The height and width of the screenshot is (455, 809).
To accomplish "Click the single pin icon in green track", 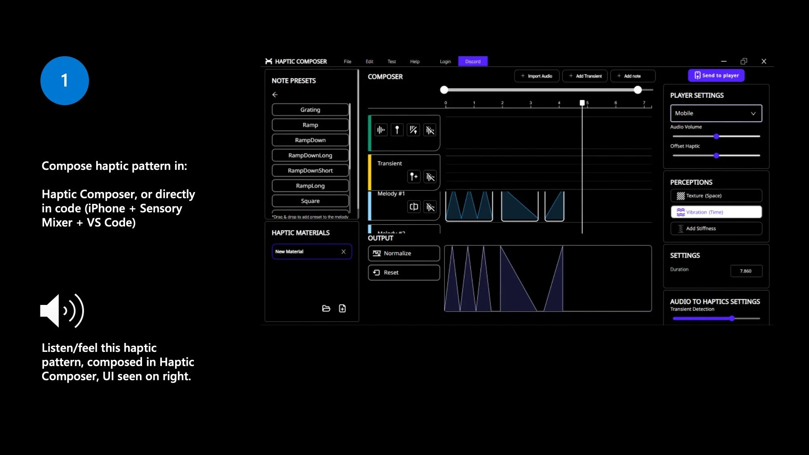I will click(x=397, y=130).
